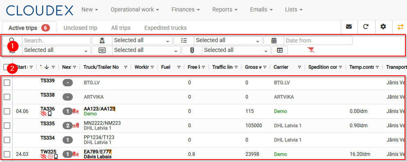Click the grey dash badge for TS339
The image size is (407, 162).
[68, 83]
